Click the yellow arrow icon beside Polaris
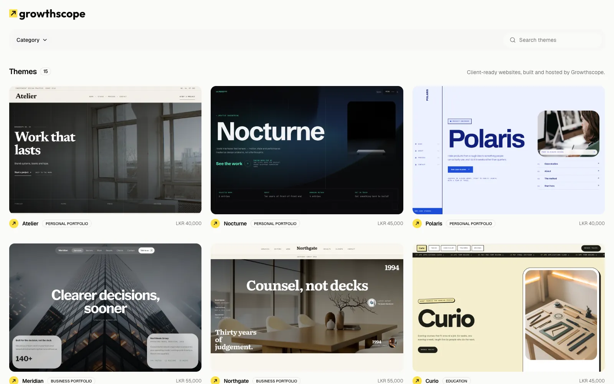 (417, 223)
